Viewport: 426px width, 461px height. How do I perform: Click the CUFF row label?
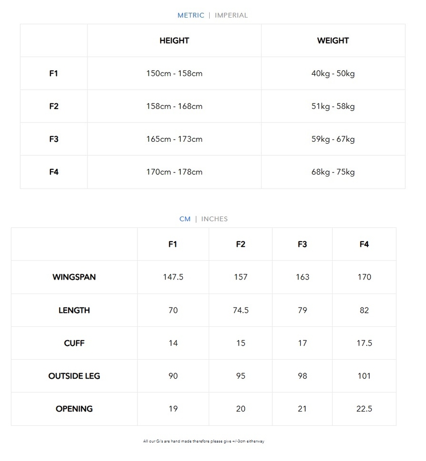click(x=74, y=343)
